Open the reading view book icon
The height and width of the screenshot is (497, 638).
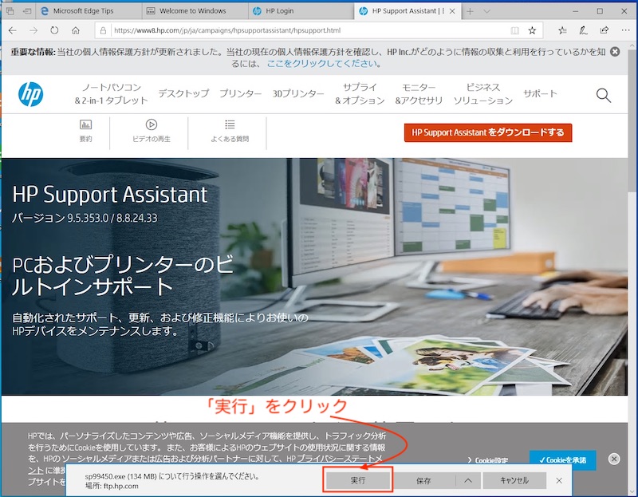tap(514, 30)
